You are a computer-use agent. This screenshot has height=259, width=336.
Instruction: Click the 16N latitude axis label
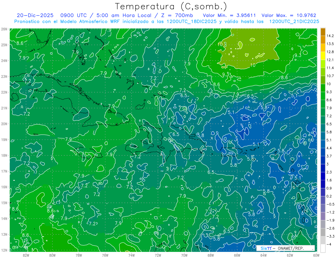point(4,187)
